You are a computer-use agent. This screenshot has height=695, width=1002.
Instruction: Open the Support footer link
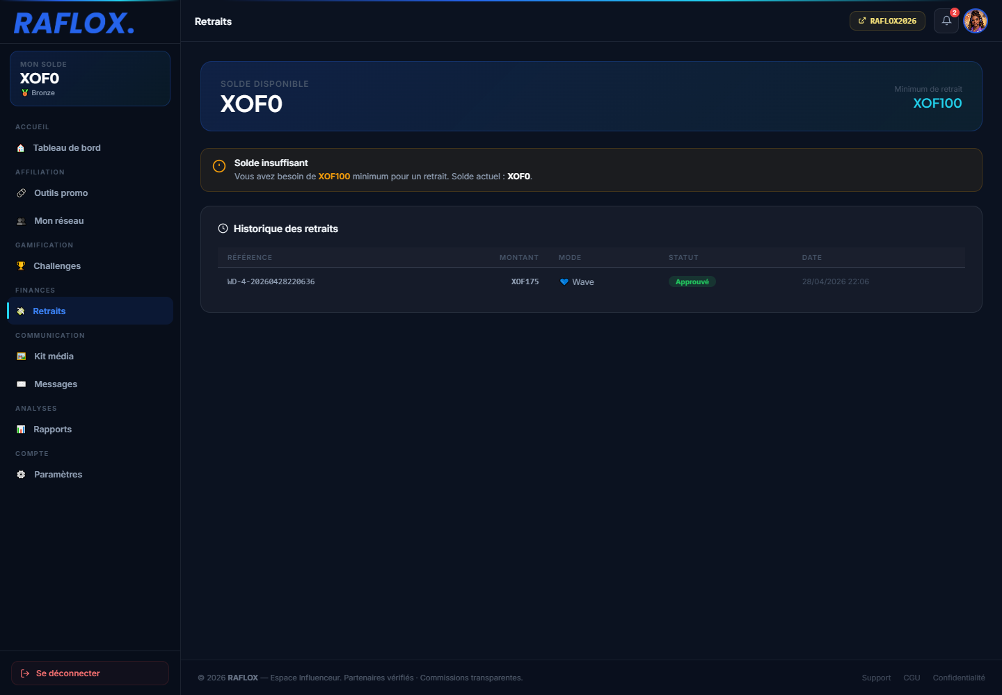click(x=876, y=678)
